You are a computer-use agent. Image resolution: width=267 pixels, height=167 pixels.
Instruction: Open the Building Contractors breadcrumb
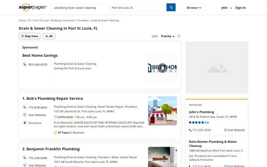63,20
